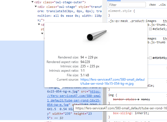
Task: Collapse the owl-stage div node
Action: click(36, 6)
